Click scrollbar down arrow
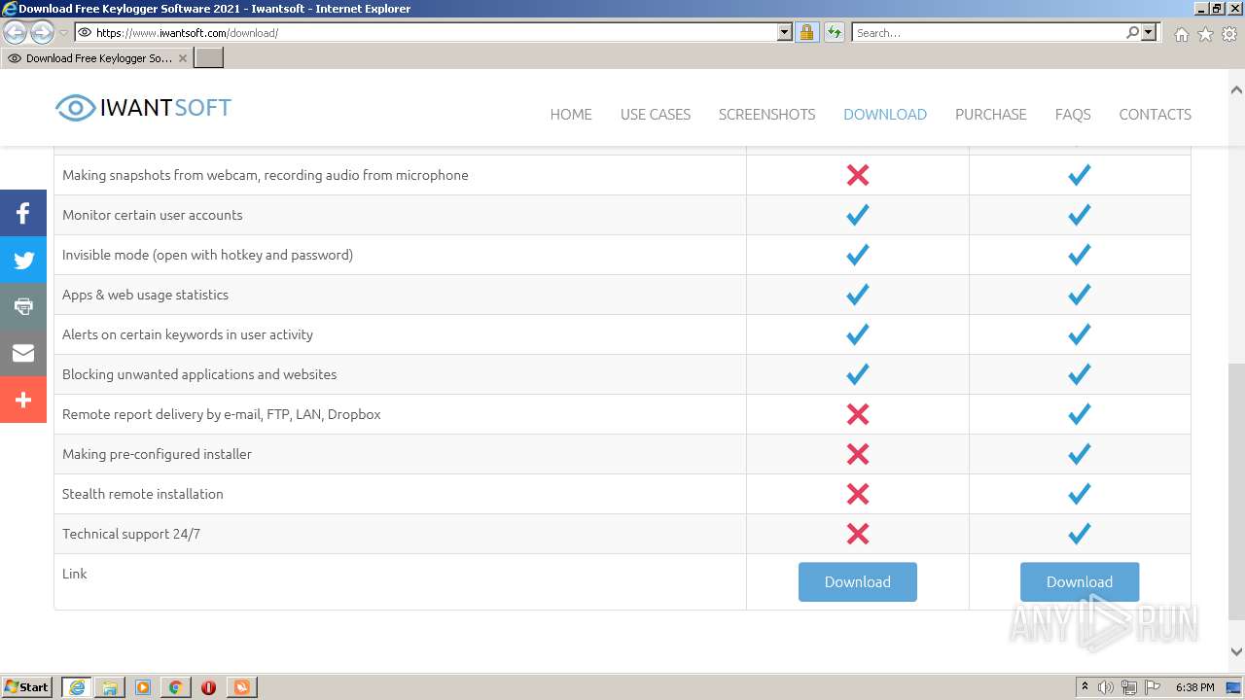Image resolution: width=1245 pixels, height=700 pixels. pos(1236,652)
